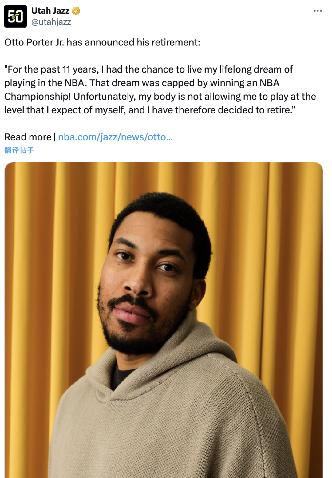Screen dimensions: 332x478
Task: Click 翻译帖子 to translate the post
Action: click(x=19, y=150)
